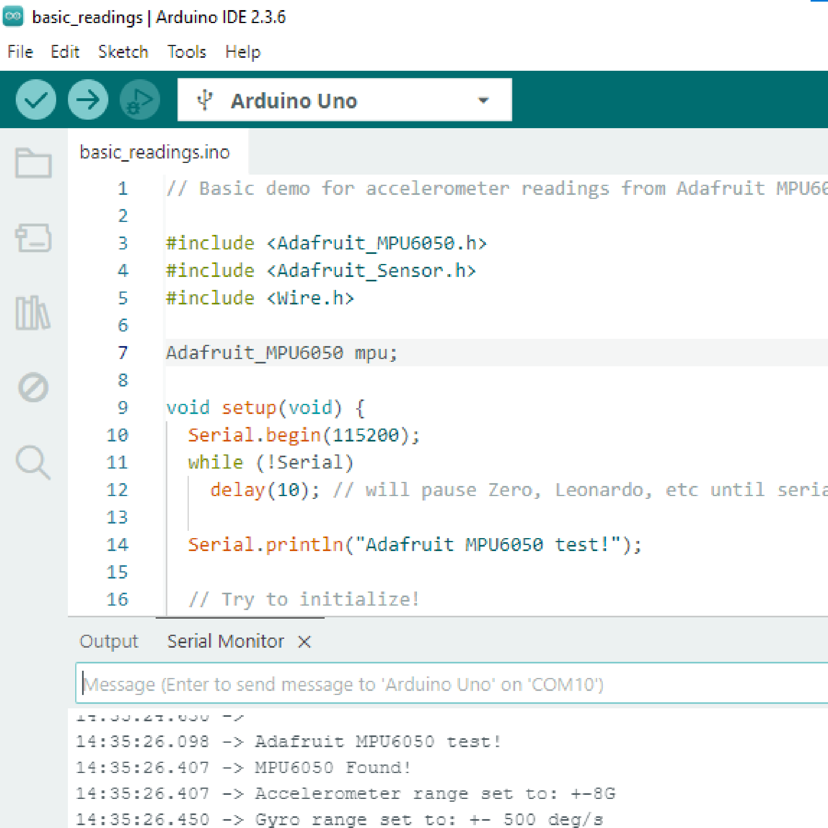Open the Library Manager books icon

point(34,313)
